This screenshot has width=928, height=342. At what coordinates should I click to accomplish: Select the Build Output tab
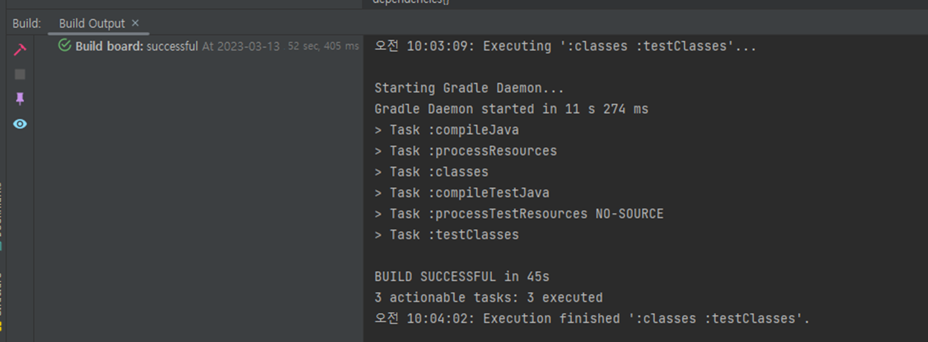coord(92,23)
